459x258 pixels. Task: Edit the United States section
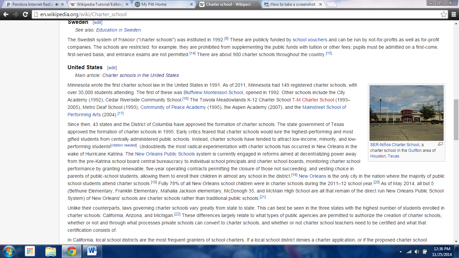pyautogui.click(x=112, y=68)
